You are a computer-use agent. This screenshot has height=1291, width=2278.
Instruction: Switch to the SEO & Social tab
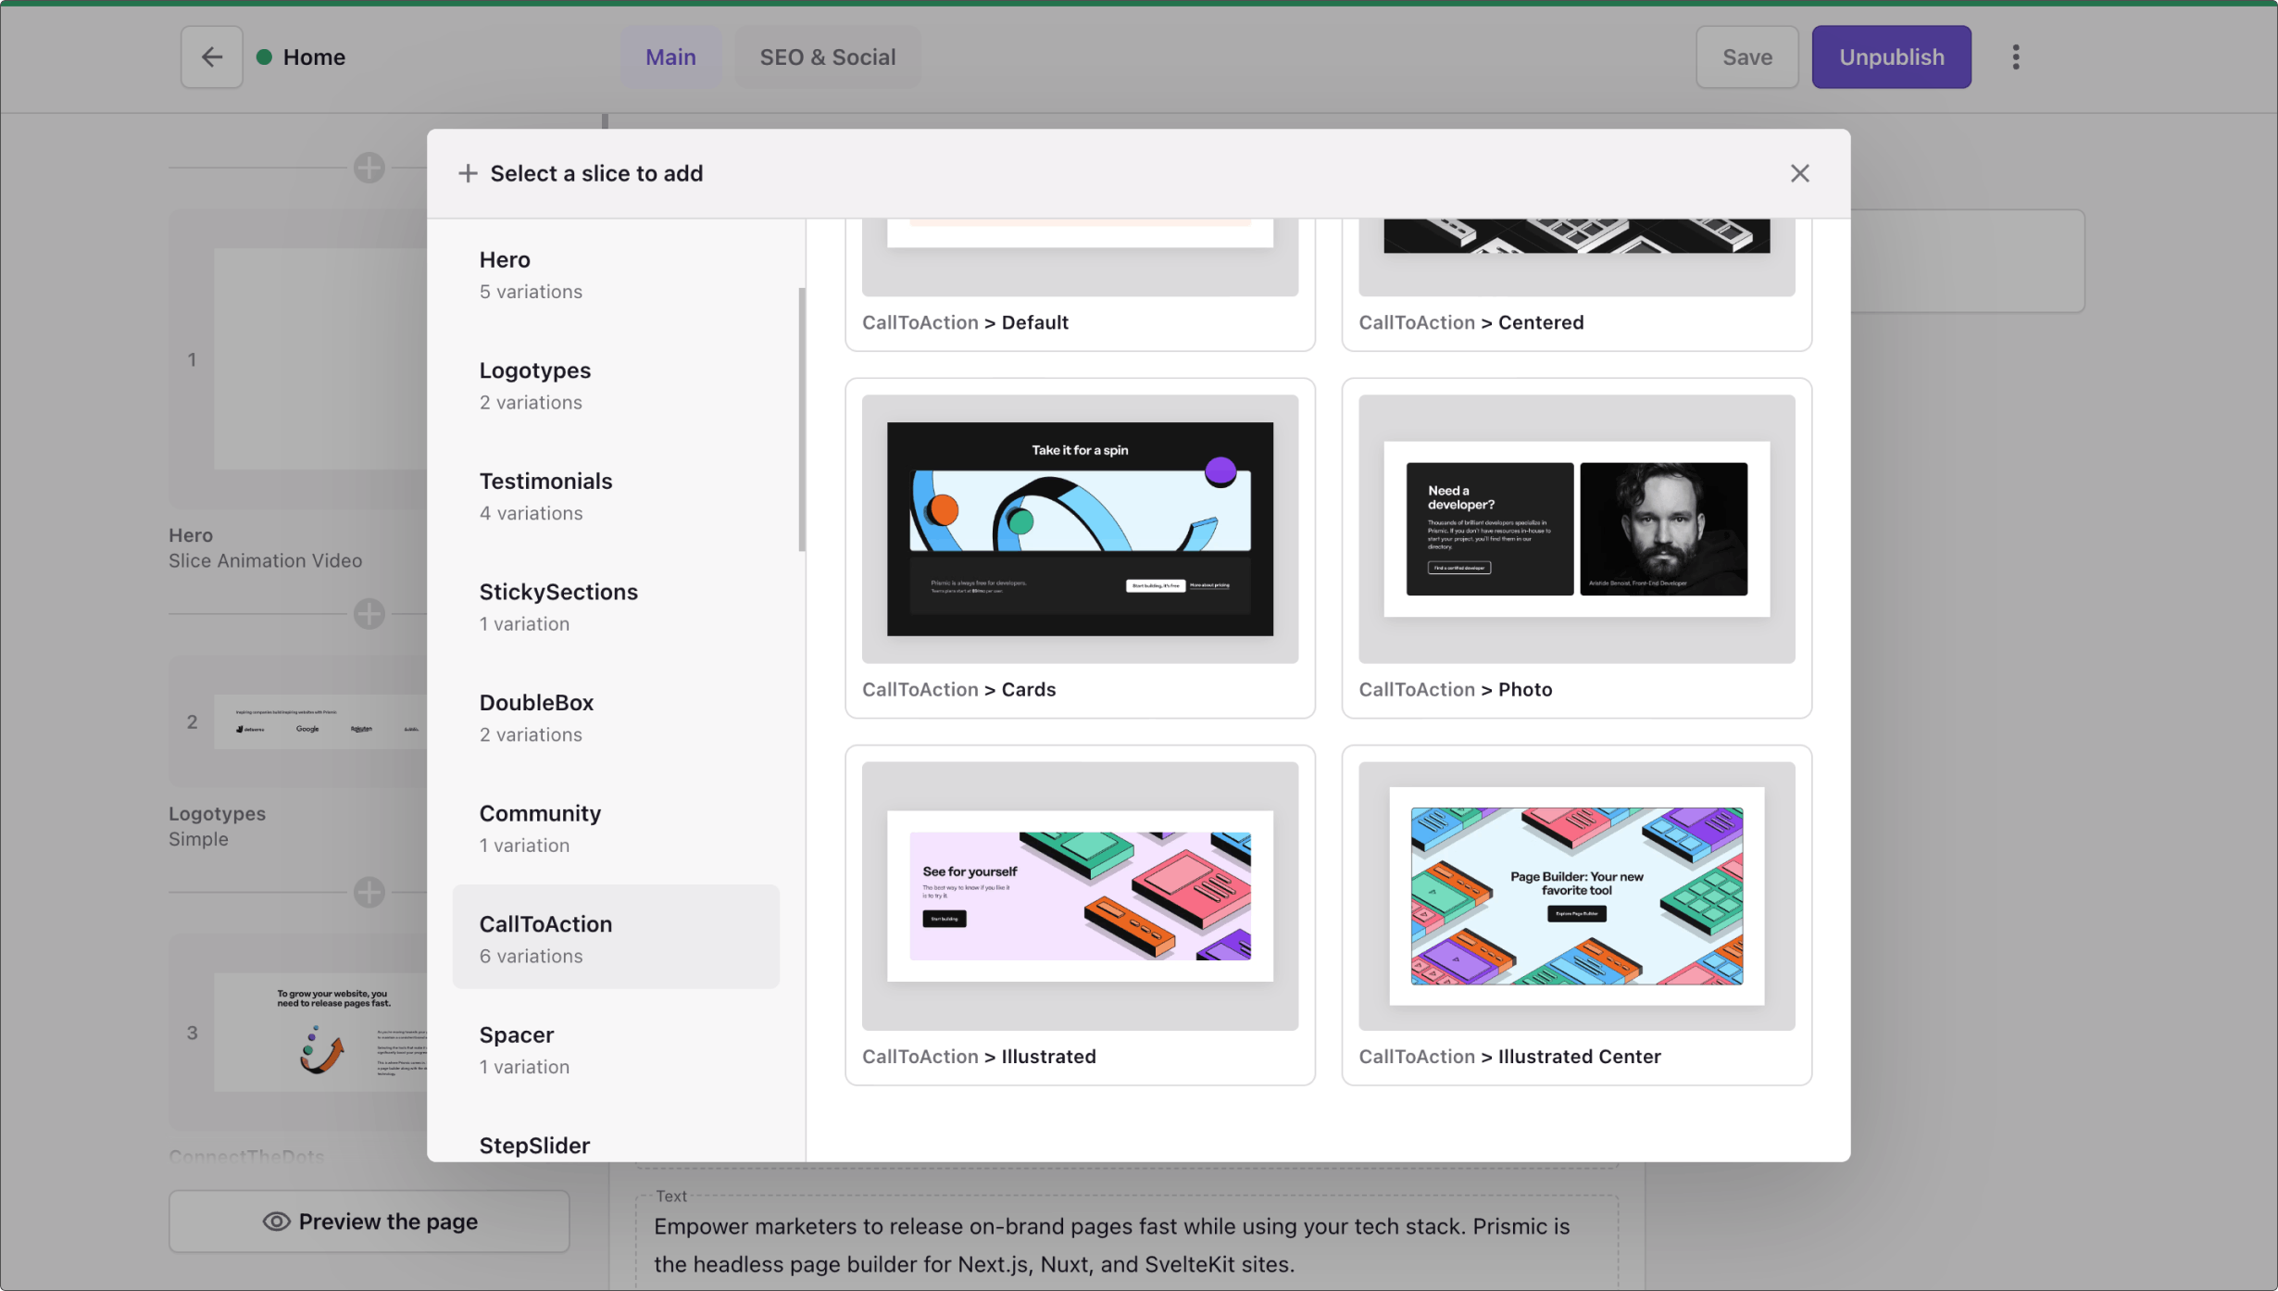click(827, 57)
